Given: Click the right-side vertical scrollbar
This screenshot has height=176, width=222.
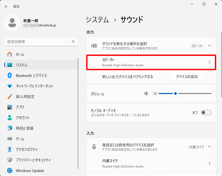Looking at the screenshot, I should [x=221, y=64].
